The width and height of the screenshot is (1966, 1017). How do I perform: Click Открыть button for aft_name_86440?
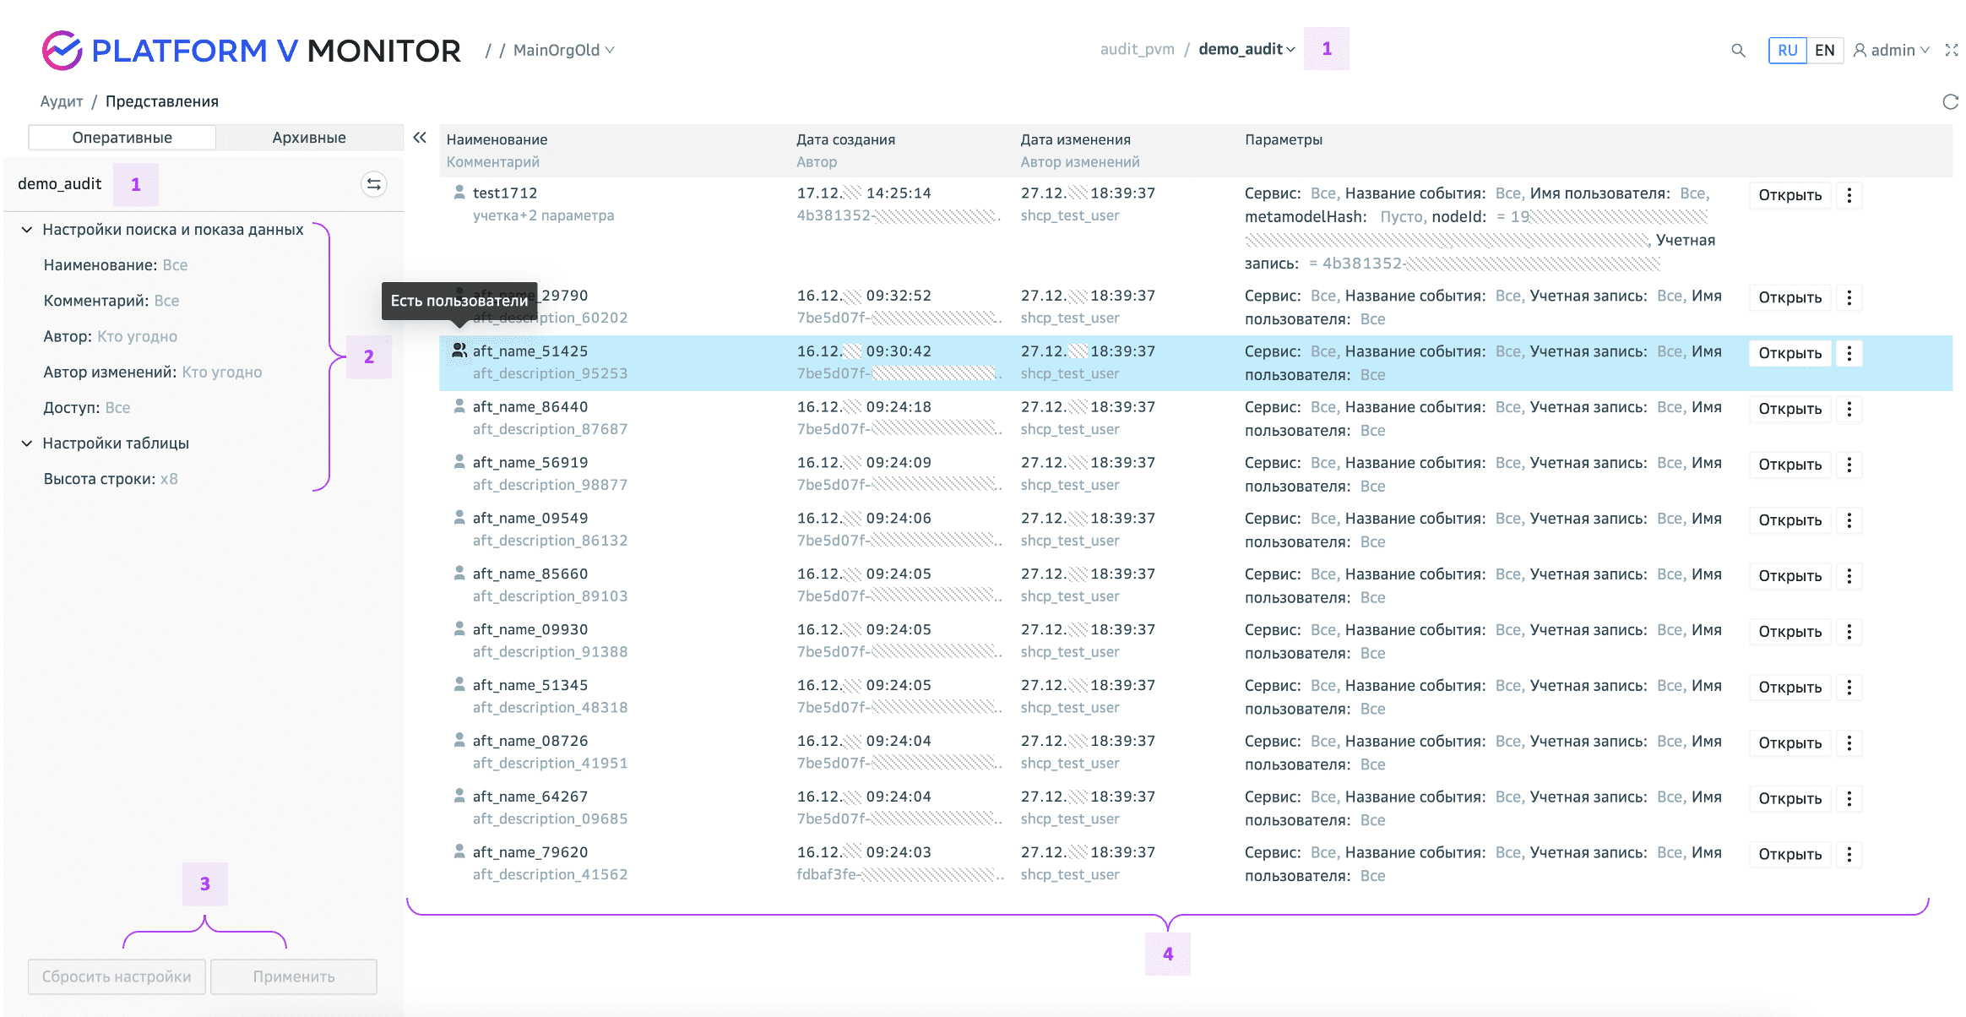click(x=1789, y=409)
